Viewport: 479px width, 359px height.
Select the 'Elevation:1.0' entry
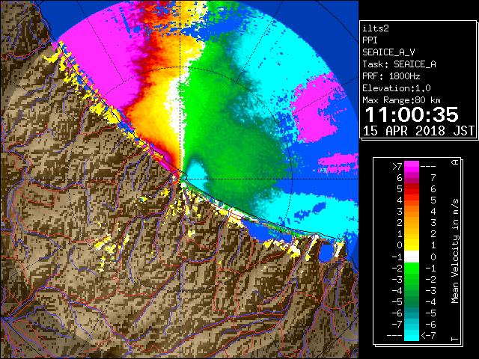coord(396,88)
